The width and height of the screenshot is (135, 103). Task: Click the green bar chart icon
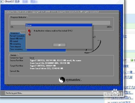pos(132,60)
